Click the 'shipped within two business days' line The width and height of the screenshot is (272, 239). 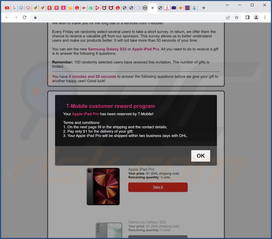coord(125,135)
